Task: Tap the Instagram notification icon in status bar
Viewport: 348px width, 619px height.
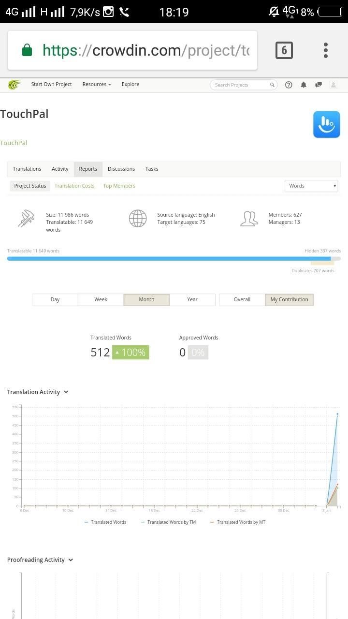Action: point(108,12)
